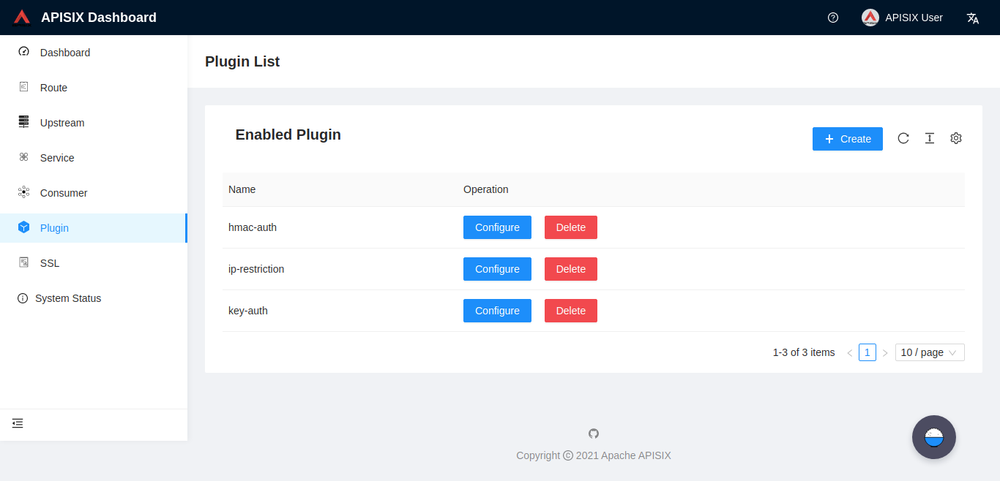Open table column settings via gear icon
1000x481 pixels.
click(x=956, y=138)
